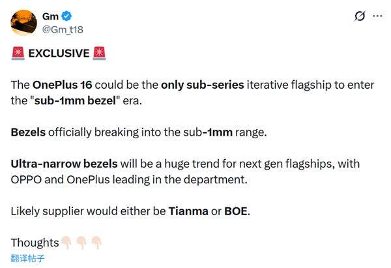Click the 翻译帖子 translate post link

point(29,258)
